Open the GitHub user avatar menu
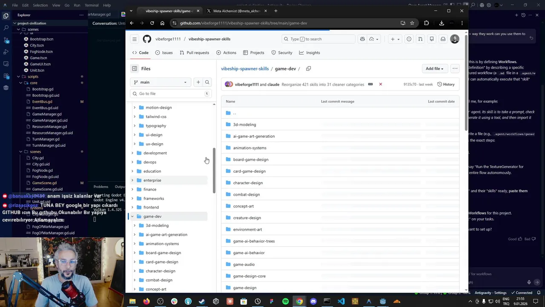The width and height of the screenshot is (545, 307). 455,39
